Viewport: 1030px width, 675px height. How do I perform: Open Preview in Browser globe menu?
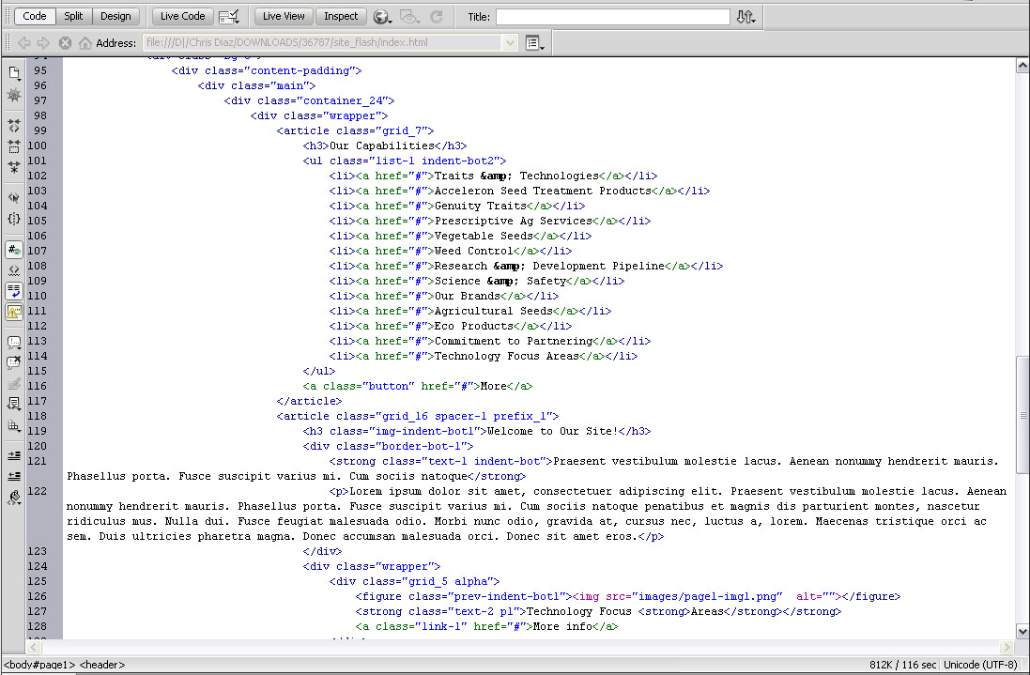click(381, 17)
